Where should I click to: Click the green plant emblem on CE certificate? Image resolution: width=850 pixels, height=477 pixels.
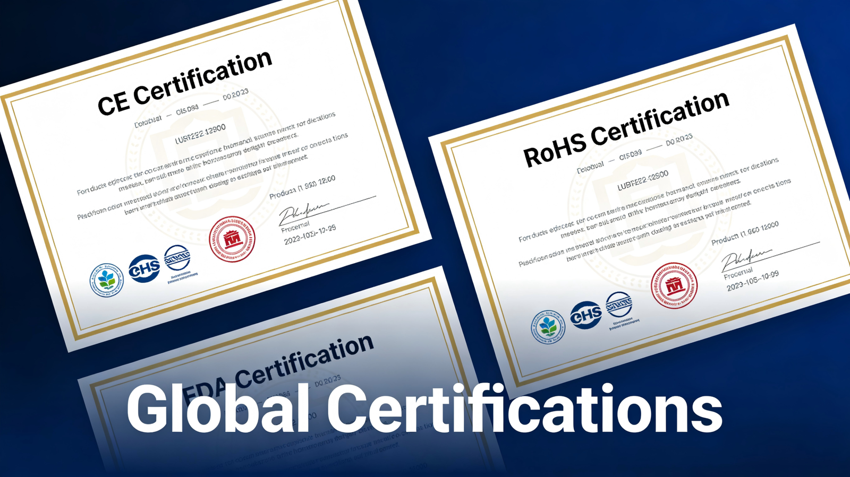click(x=107, y=279)
